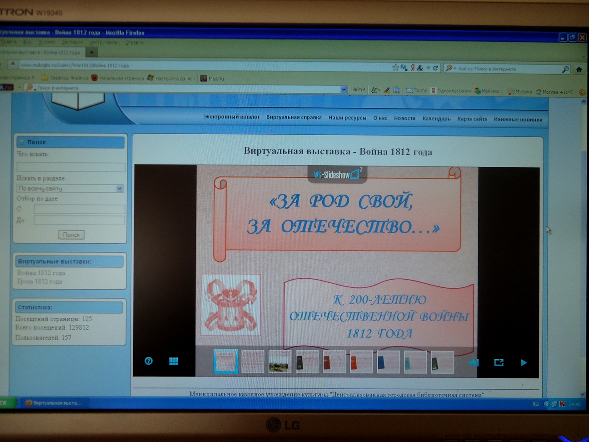
Task: Open the Справка menu
Action: 134,42
